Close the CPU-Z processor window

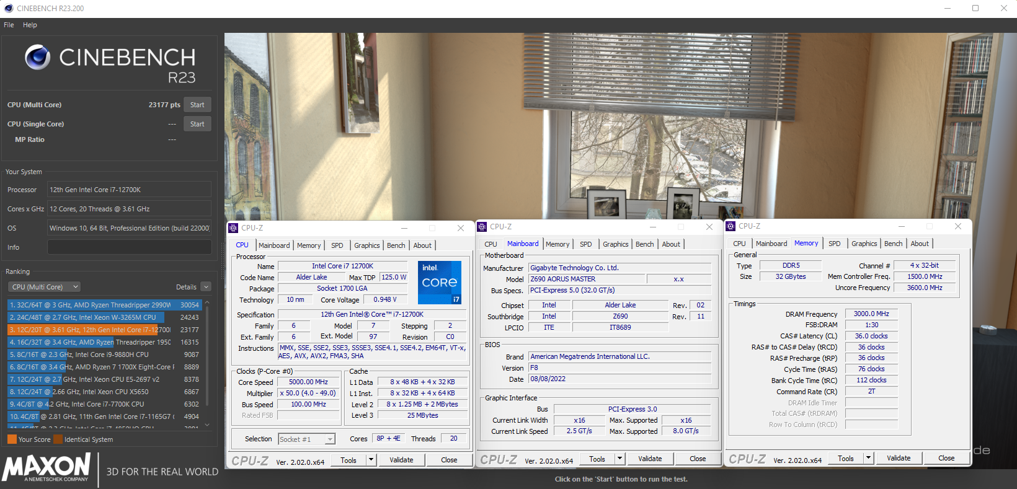coord(461,228)
